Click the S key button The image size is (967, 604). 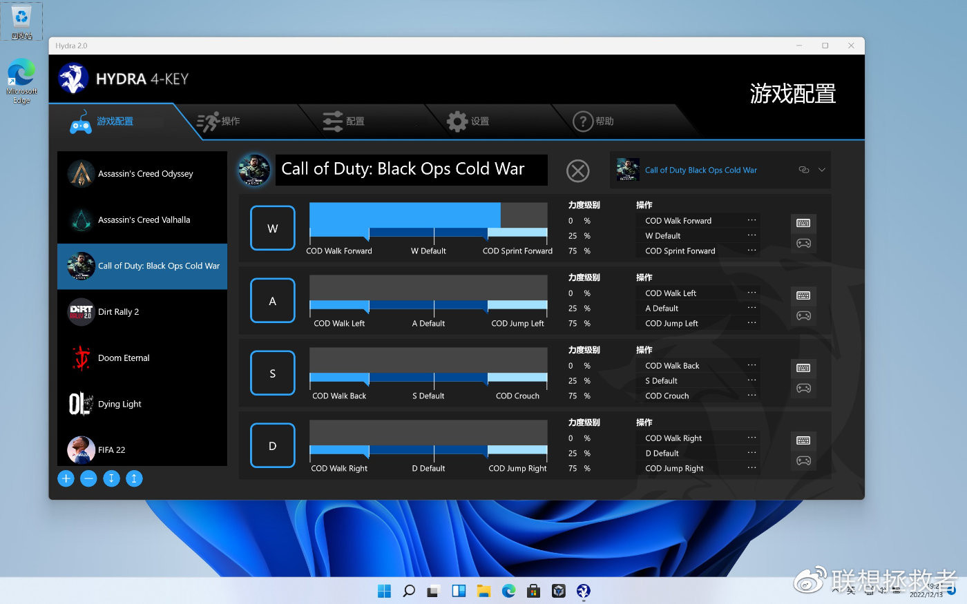click(x=272, y=373)
